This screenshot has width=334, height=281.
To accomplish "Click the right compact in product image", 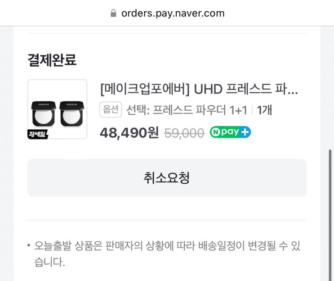I will pyautogui.click(x=72, y=114).
